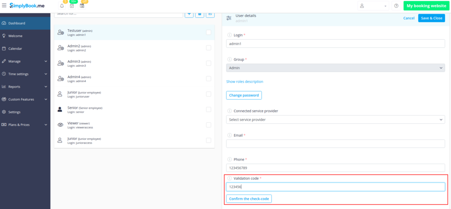The height and width of the screenshot is (209, 451).
Task: Open Calendar in the sidebar
Action: point(15,49)
